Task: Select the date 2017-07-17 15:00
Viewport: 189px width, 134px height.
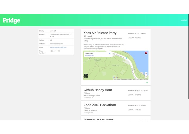Action: coord(135,110)
